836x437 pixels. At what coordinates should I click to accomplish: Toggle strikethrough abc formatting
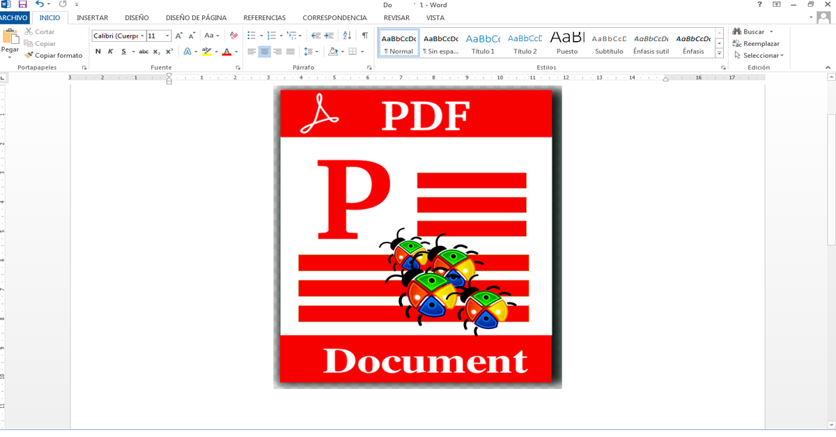(144, 52)
